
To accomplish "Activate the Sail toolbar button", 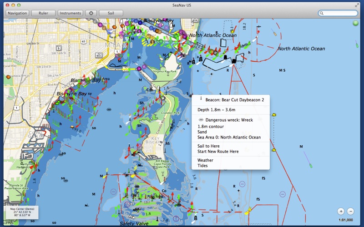I will (111, 13).
